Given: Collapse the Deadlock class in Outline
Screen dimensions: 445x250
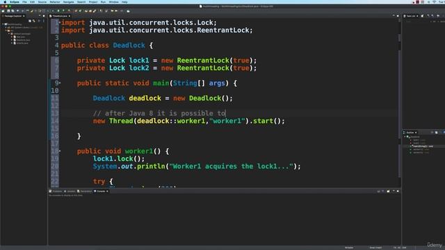Looking at the screenshot, I should pyautogui.click(x=405, y=137).
